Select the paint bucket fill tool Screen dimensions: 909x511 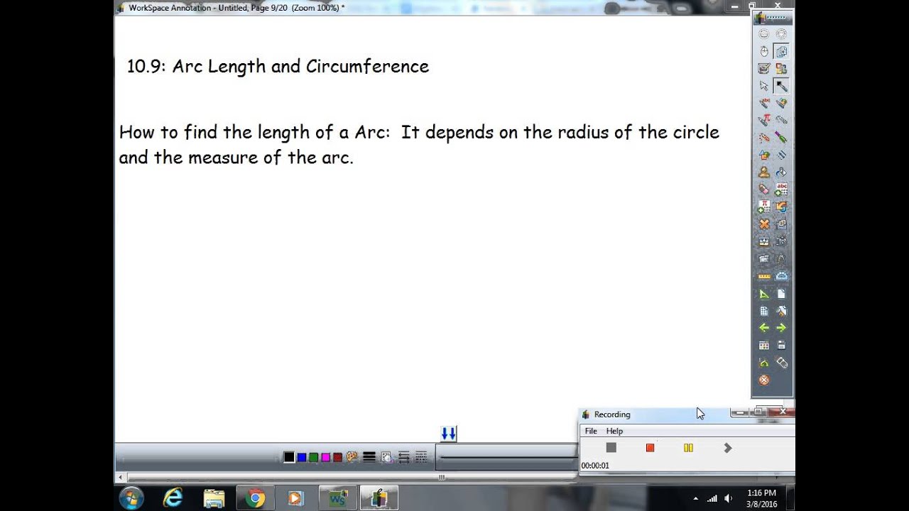(x=781, y=172)
